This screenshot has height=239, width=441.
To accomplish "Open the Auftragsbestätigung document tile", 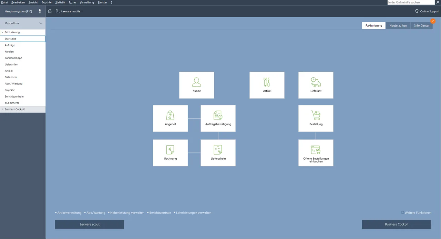I will point(218,118).
